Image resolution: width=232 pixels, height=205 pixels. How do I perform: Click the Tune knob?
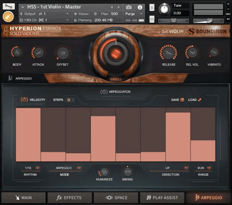pos(164,9)
